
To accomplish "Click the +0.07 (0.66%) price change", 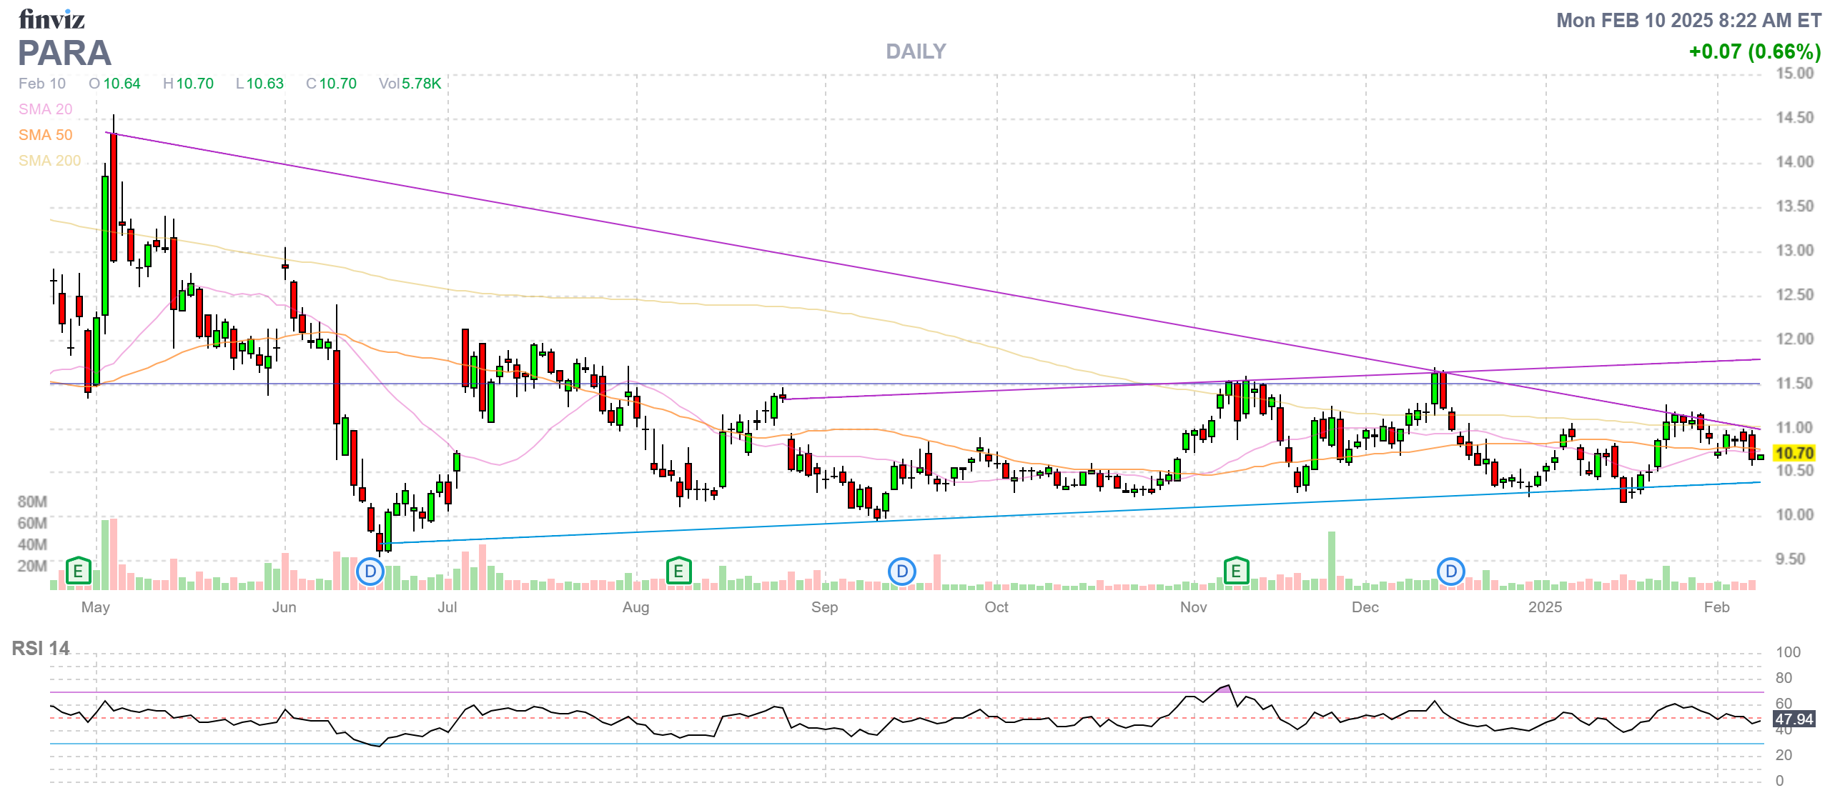I will [x=1754, y=51].
